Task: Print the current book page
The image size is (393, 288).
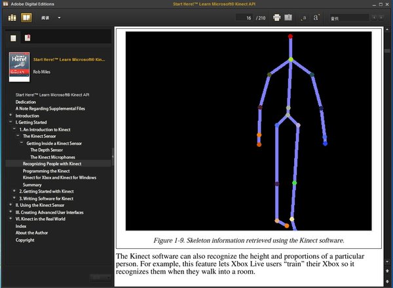Action: (276, 17)
